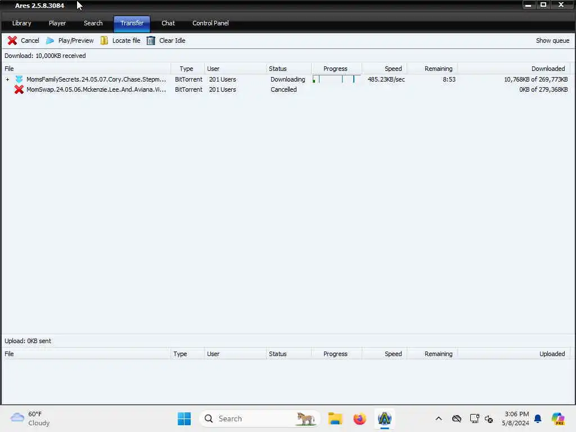
Task: Open the Search tab in Ares
Action: point(93,23)
